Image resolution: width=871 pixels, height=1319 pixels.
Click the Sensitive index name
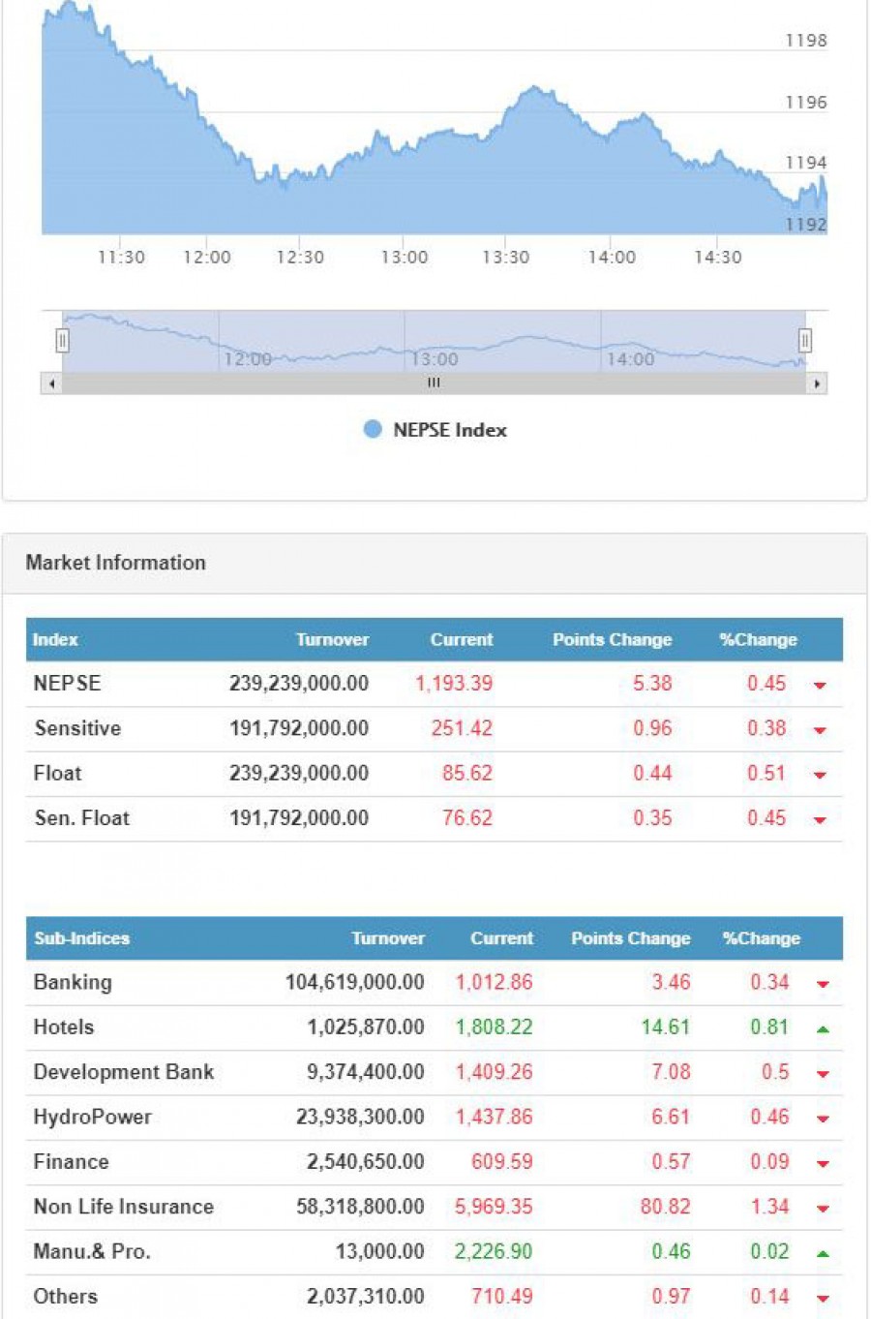[x=77, y=728]
